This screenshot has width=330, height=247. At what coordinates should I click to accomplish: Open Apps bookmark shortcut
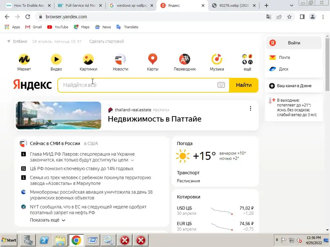13,27
